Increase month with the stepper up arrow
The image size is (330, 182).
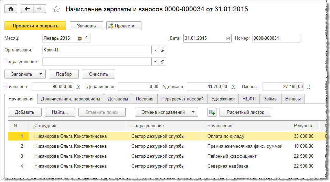(87, 36)
